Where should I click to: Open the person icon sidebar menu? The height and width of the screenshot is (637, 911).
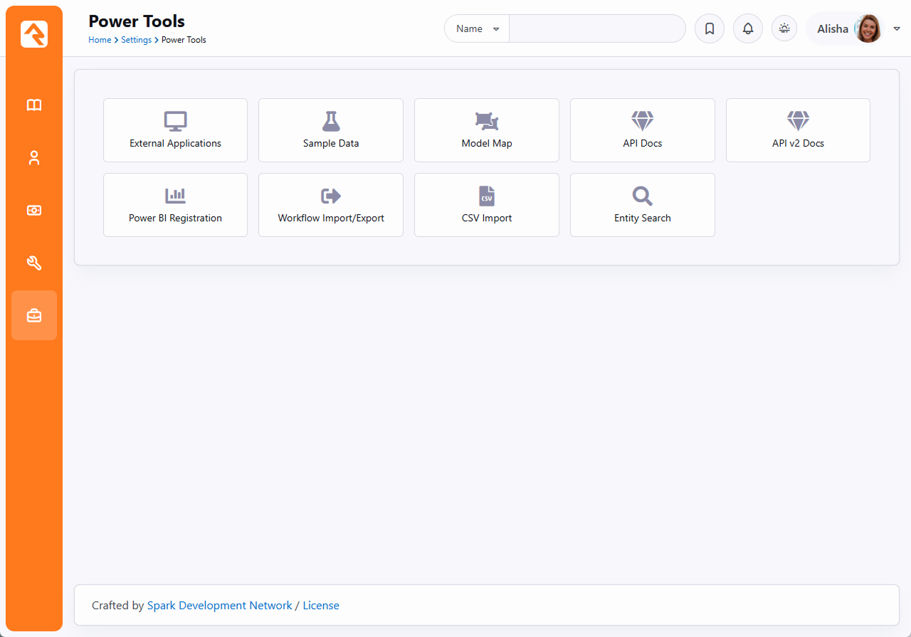click(x=34, y=158)
